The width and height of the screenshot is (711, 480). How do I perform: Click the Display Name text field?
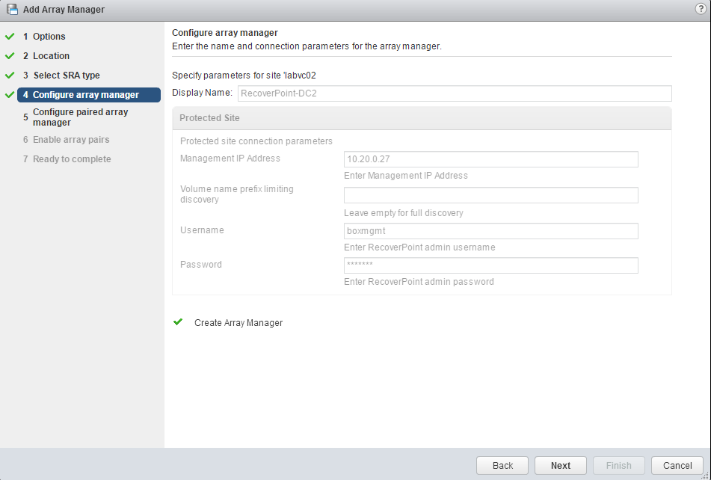(x=454, y=93)
